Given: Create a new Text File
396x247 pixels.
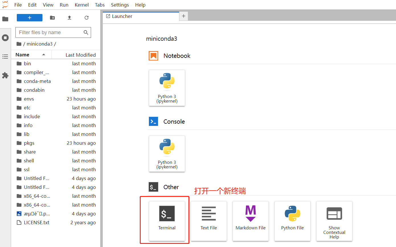Looking at the screenshot, I should [x=209, y=221].
